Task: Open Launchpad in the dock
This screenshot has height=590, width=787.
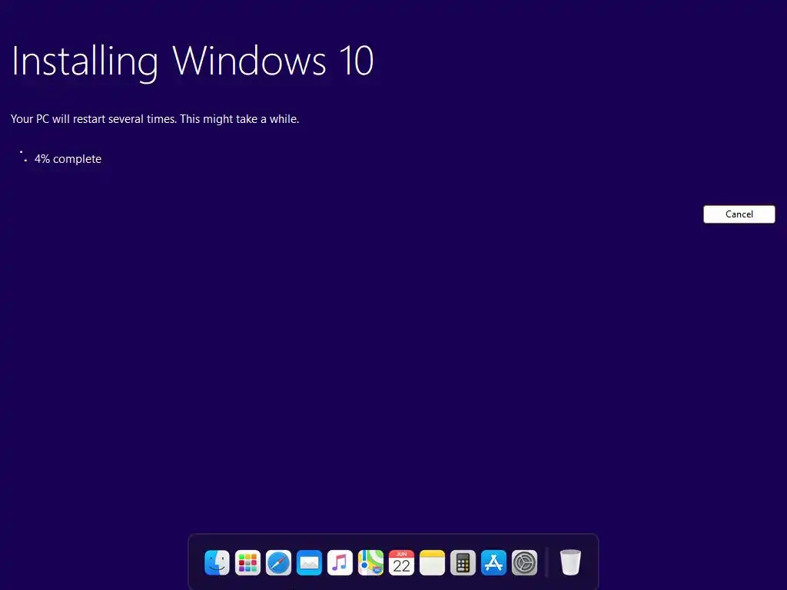Action: 247,562
